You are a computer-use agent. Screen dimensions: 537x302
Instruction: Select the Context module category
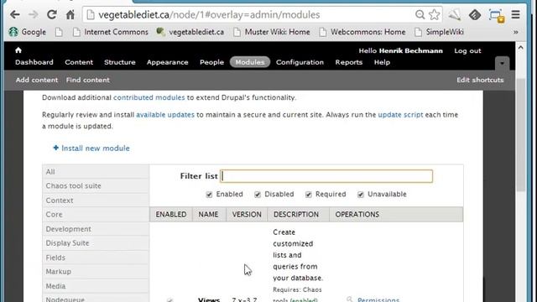96,200
